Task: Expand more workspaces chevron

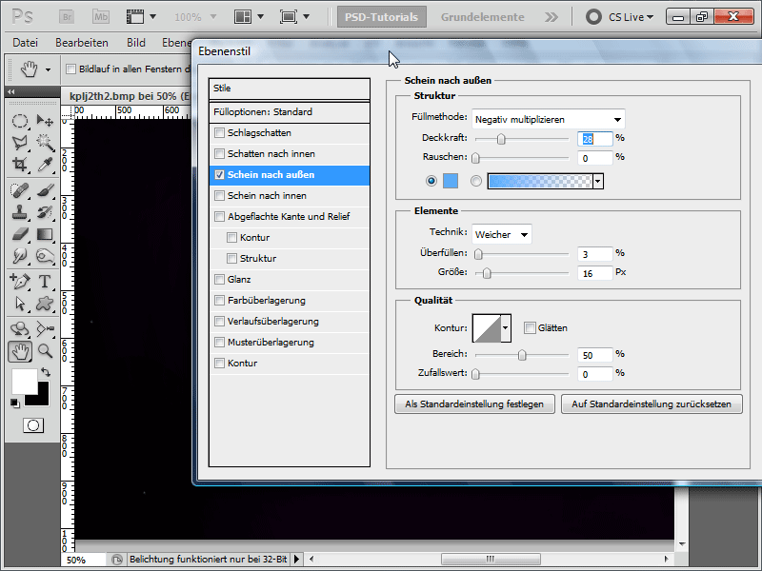Action: pos(551,17)
